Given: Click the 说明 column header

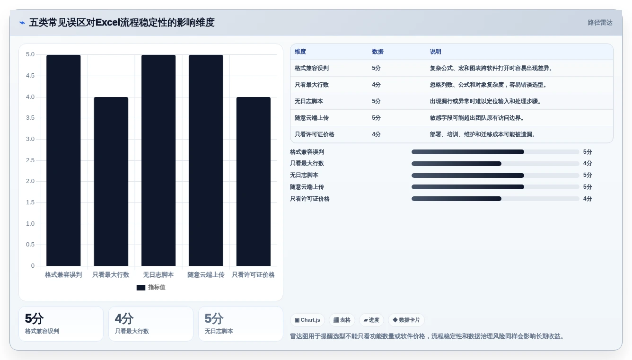Looking at the screenshot, I should (x=435, y=52).
